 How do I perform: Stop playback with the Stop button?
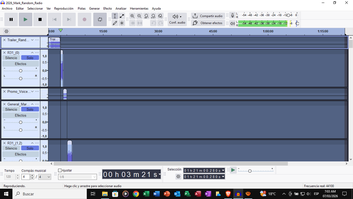pyautogui.click(x=40, y=19)
